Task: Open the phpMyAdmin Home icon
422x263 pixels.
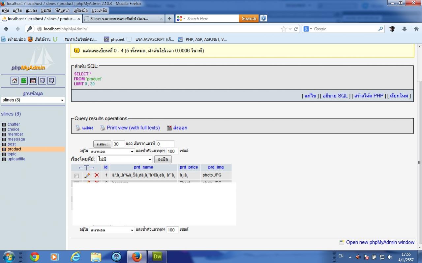Action: coord(15,81)
